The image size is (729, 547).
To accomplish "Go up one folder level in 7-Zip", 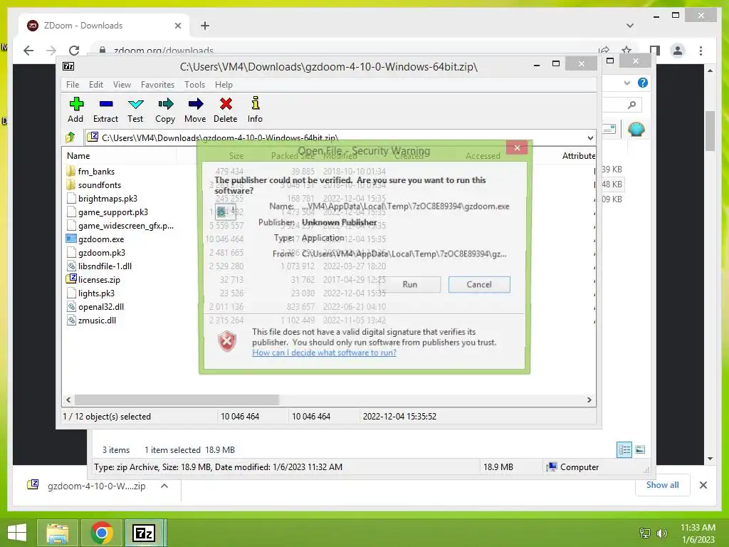I will click(70, 137).
